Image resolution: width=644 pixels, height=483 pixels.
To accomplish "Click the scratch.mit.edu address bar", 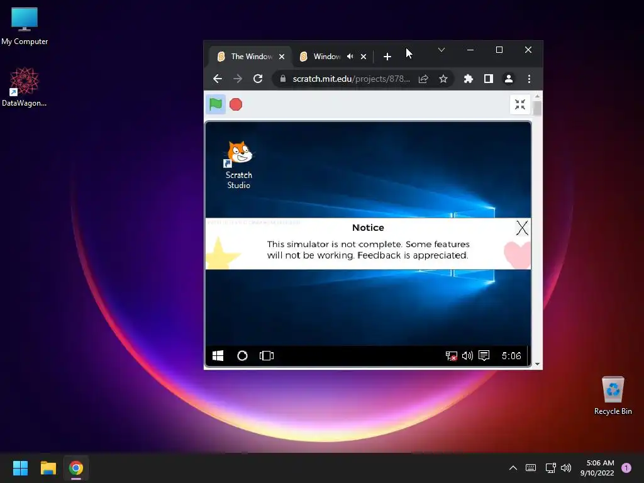I will click(x=351, y=79).
